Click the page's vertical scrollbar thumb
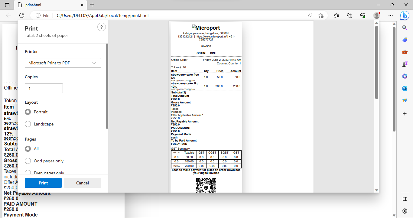413x218 pixels. [394, 79]
